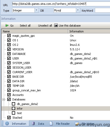
Task: Click the Use this database console icon
Action: [56, 25]
